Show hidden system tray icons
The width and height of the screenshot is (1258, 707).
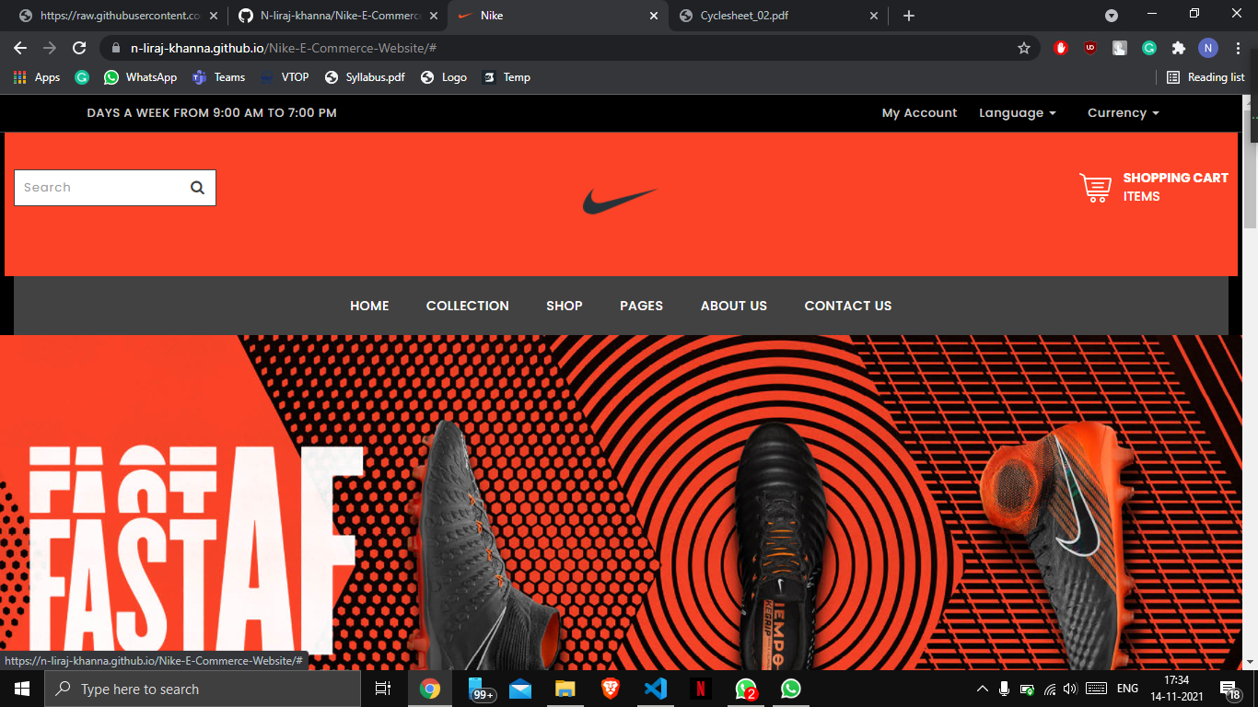pyautogui.click(x=983, y=689)
